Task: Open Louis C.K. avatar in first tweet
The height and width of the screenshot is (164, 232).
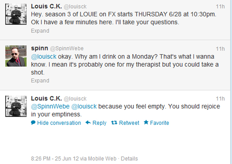Action: [x=16, y=14]
